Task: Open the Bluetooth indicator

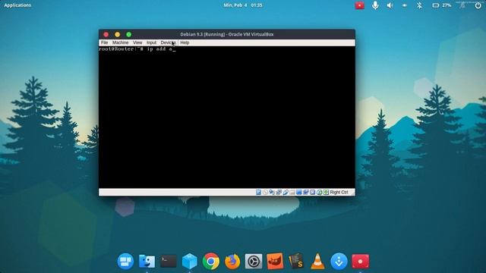Action: point(419,5)
